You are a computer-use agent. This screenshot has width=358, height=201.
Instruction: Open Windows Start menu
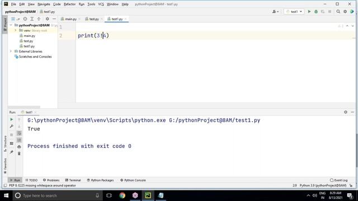(6, 195)
